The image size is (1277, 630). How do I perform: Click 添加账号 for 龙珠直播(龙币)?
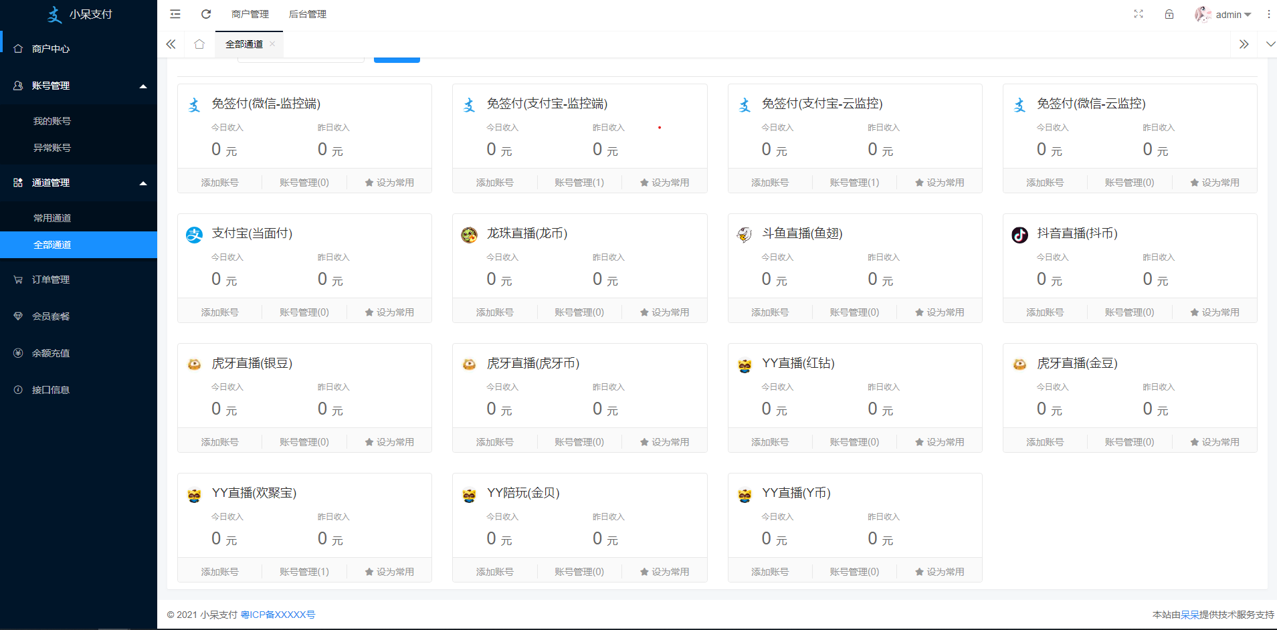(x=495, y=312)
